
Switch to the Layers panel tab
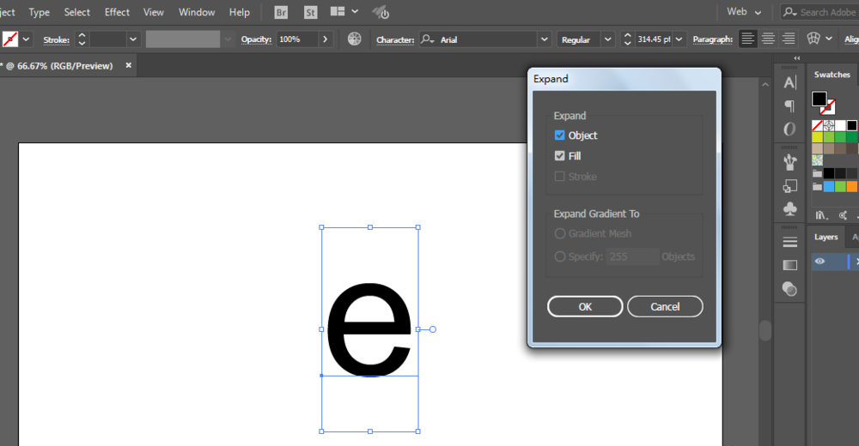(x=825, y=237)
